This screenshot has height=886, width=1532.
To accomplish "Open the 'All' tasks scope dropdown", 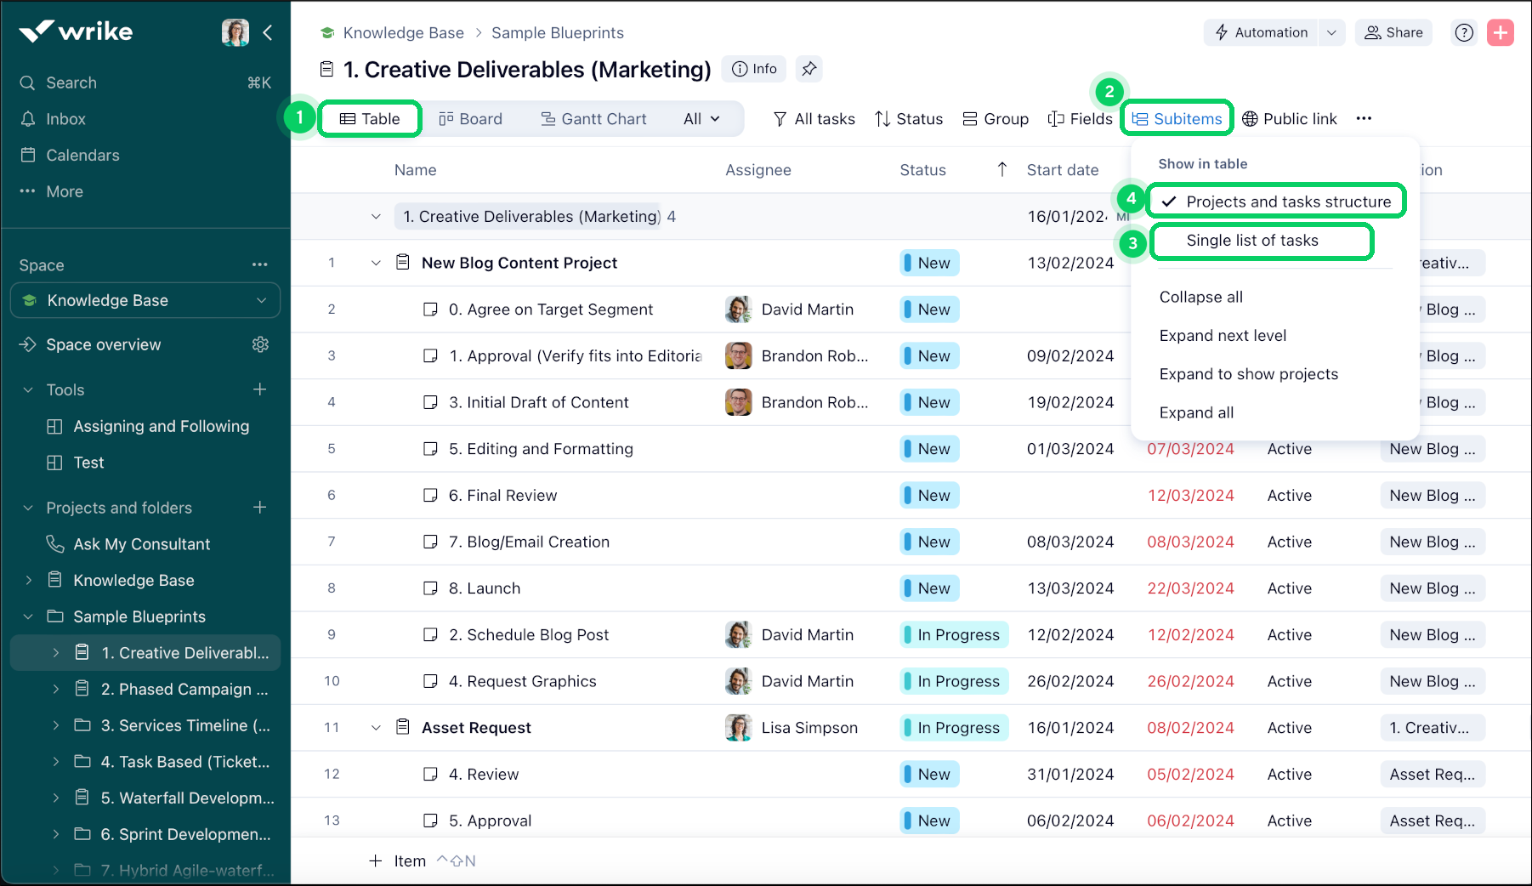I will 701,119.
